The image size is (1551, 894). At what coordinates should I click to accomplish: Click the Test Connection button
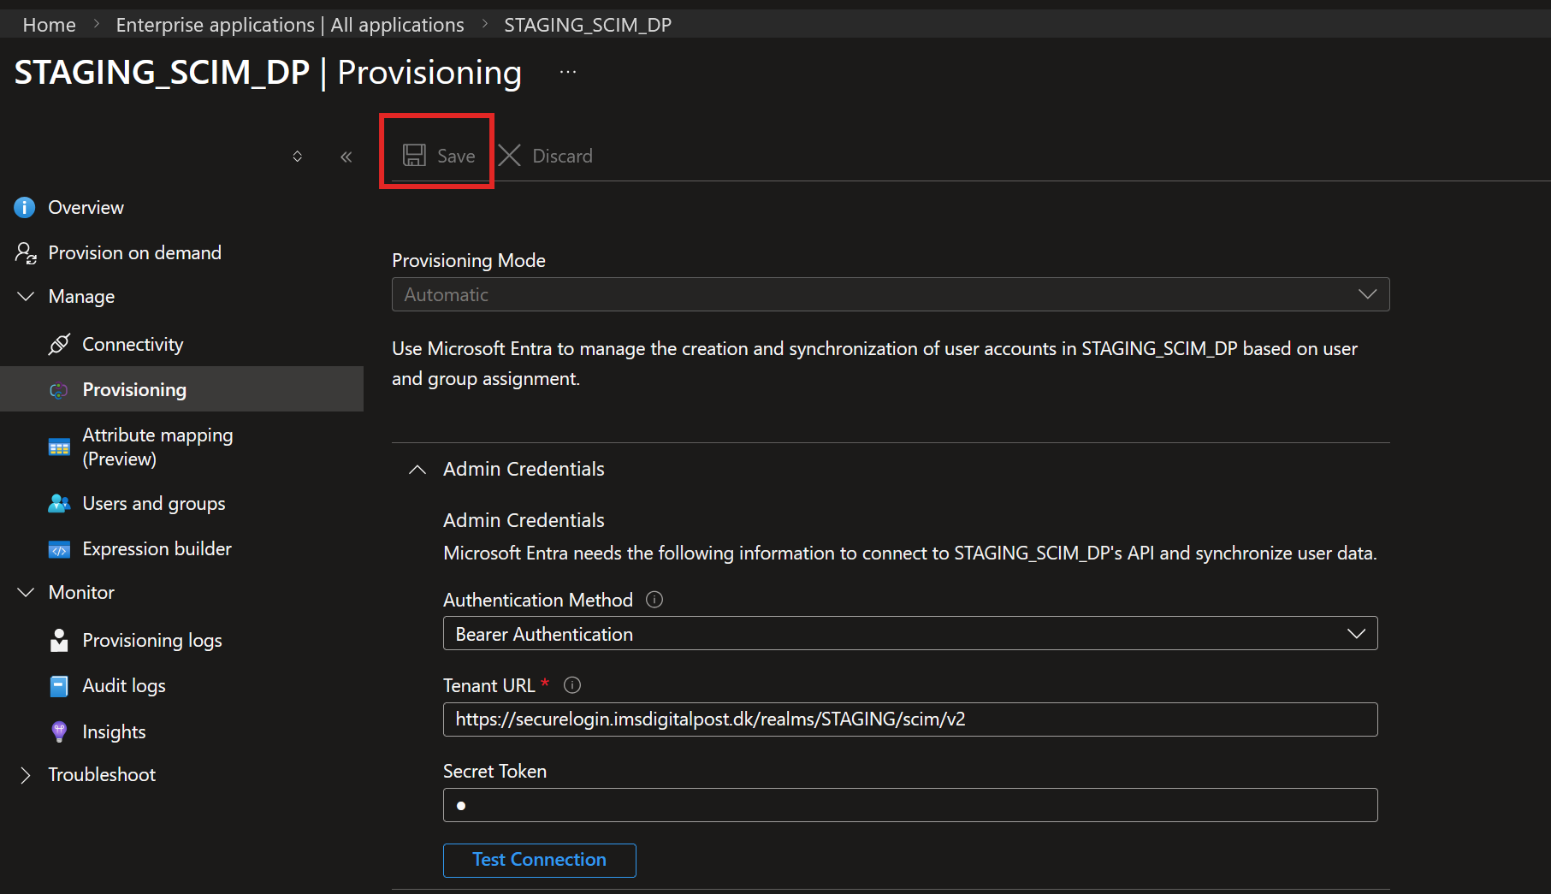click(540, 860)
